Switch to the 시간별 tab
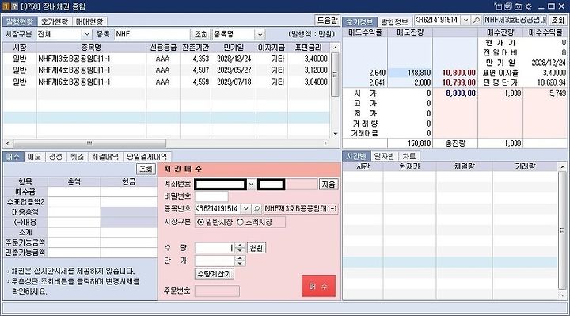Screen dimensions: 570x316 click(356, 156)
